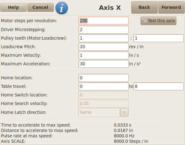
Task: Click the '8000.0 Steps / in' scale value
Action: pos(131,141)
